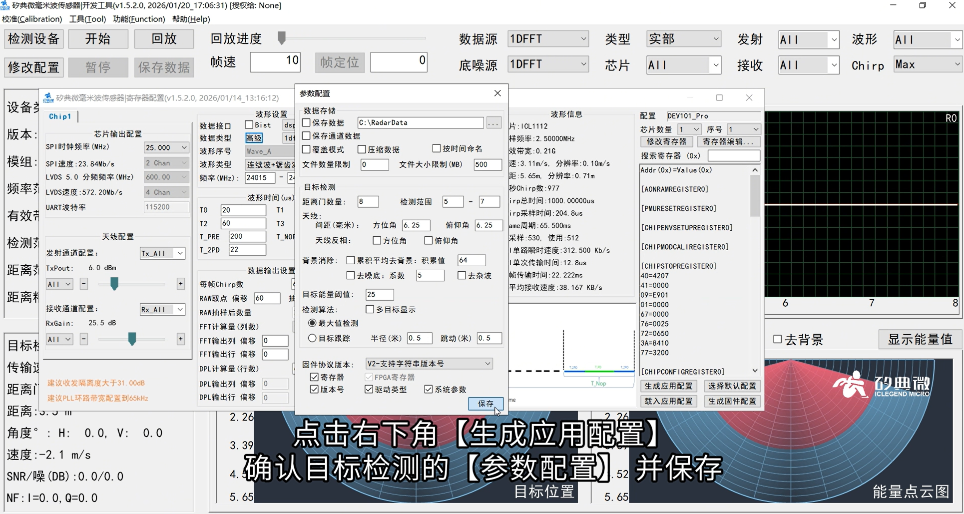Screen dimensions: 964x514
Task: Select the Chip1 tab
Action: (x=60, y=116)
